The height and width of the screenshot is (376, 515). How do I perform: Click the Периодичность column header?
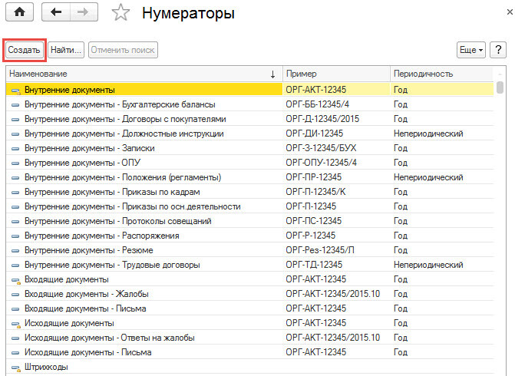442,74
